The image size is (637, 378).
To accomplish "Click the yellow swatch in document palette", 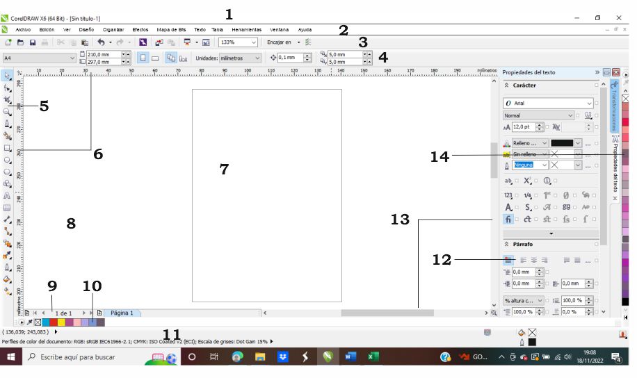I will click(x=61, y=322).
